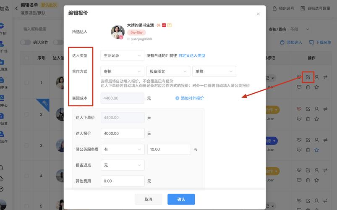
Task: Click the 达人报价 input field showing 4000.00
Action: (122, 134)
